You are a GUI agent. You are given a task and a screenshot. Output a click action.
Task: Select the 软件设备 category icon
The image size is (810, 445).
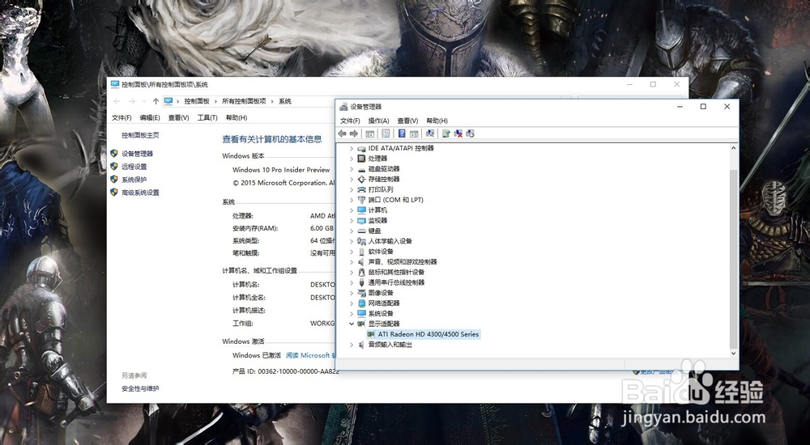[x=361, y=252]
